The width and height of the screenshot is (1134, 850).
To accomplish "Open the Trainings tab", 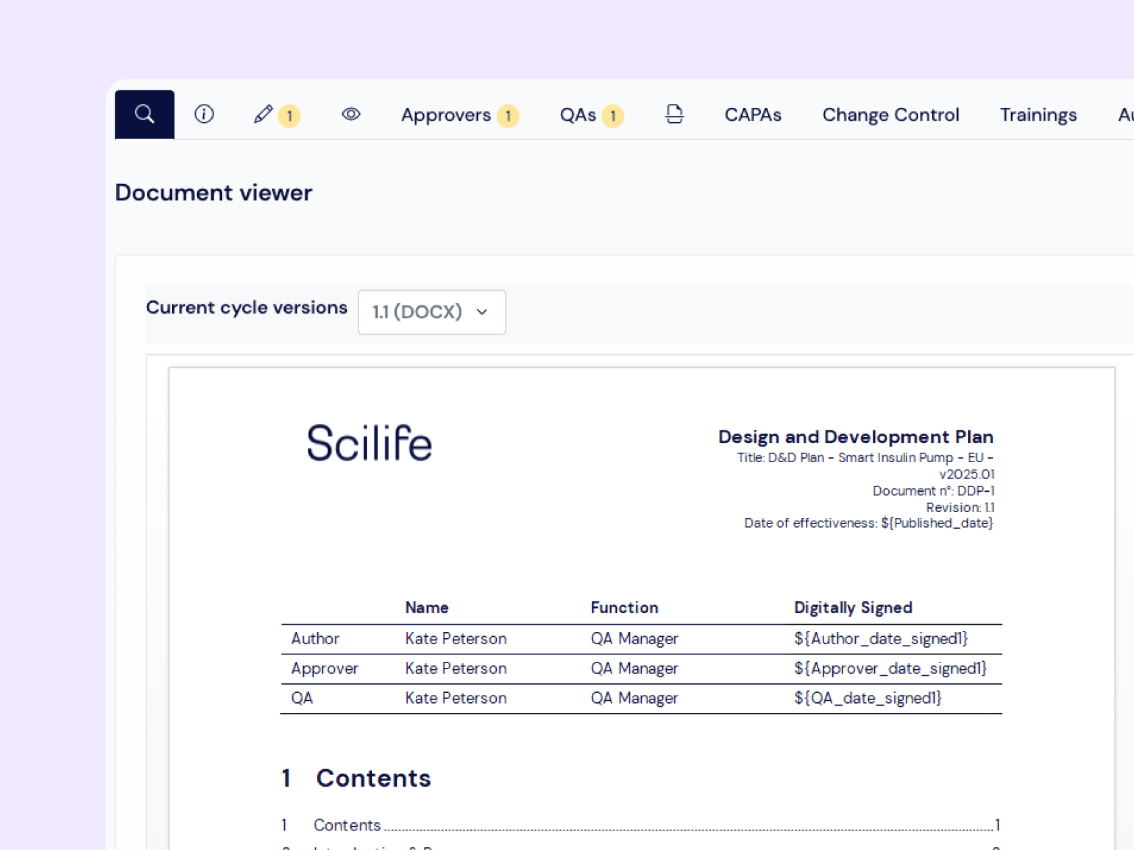I will tap(1037, 115).
